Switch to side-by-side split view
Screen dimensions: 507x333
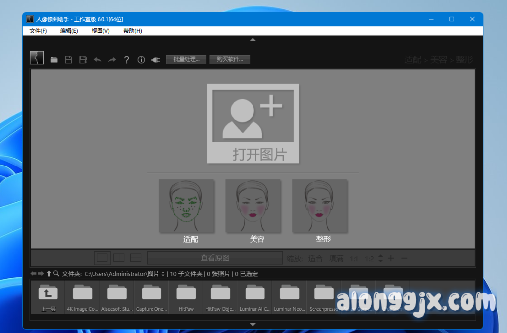click(119, 258)
